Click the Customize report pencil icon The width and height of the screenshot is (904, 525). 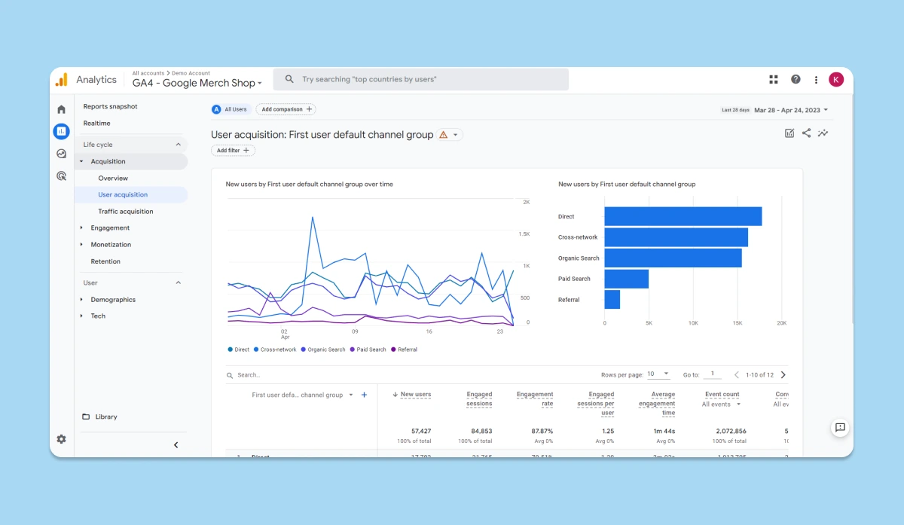(x=789, y=133)
